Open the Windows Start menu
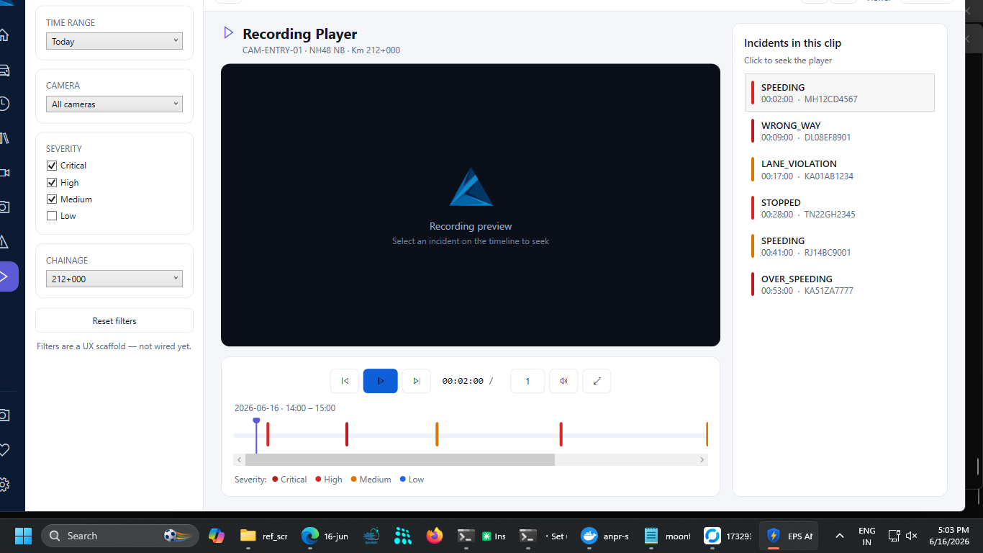983x553 pixels. pos(23,536)
